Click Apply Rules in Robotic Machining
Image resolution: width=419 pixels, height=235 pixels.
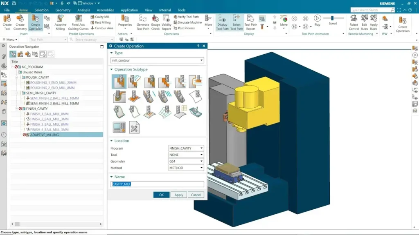point(374,23)
